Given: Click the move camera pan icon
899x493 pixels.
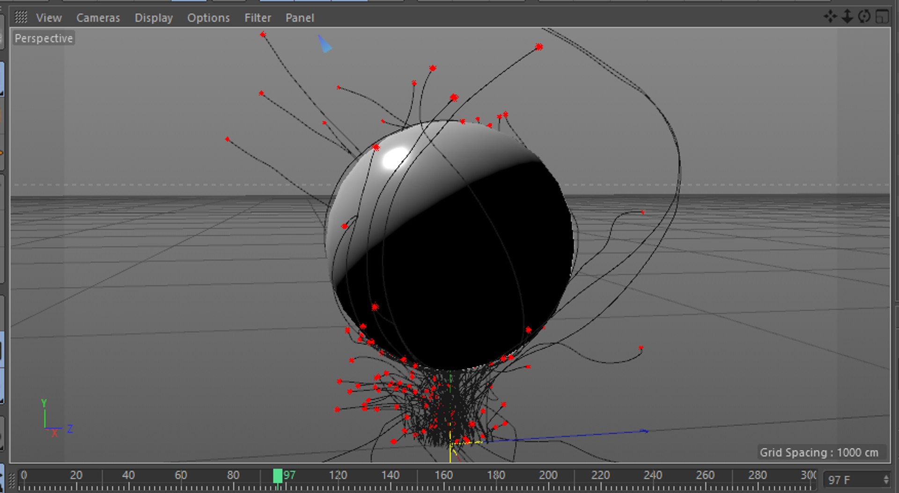Looking at the screenshot, I should pos(830,16).
